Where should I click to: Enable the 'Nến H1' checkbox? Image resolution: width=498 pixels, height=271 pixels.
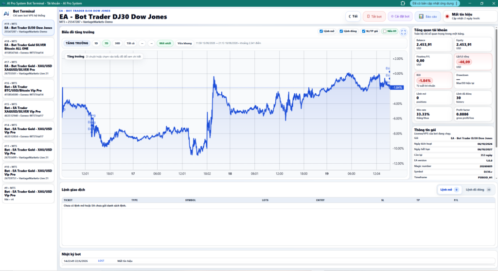[385, 32]
